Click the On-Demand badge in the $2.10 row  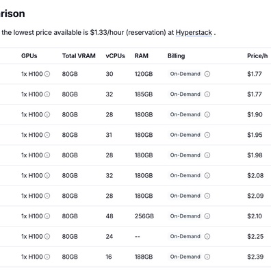[x=185, y=216]
